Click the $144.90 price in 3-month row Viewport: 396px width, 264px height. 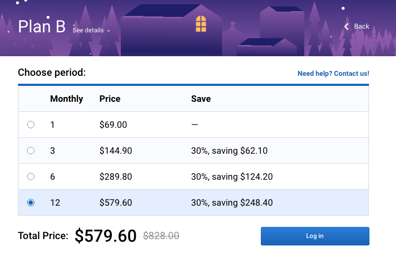116,151
